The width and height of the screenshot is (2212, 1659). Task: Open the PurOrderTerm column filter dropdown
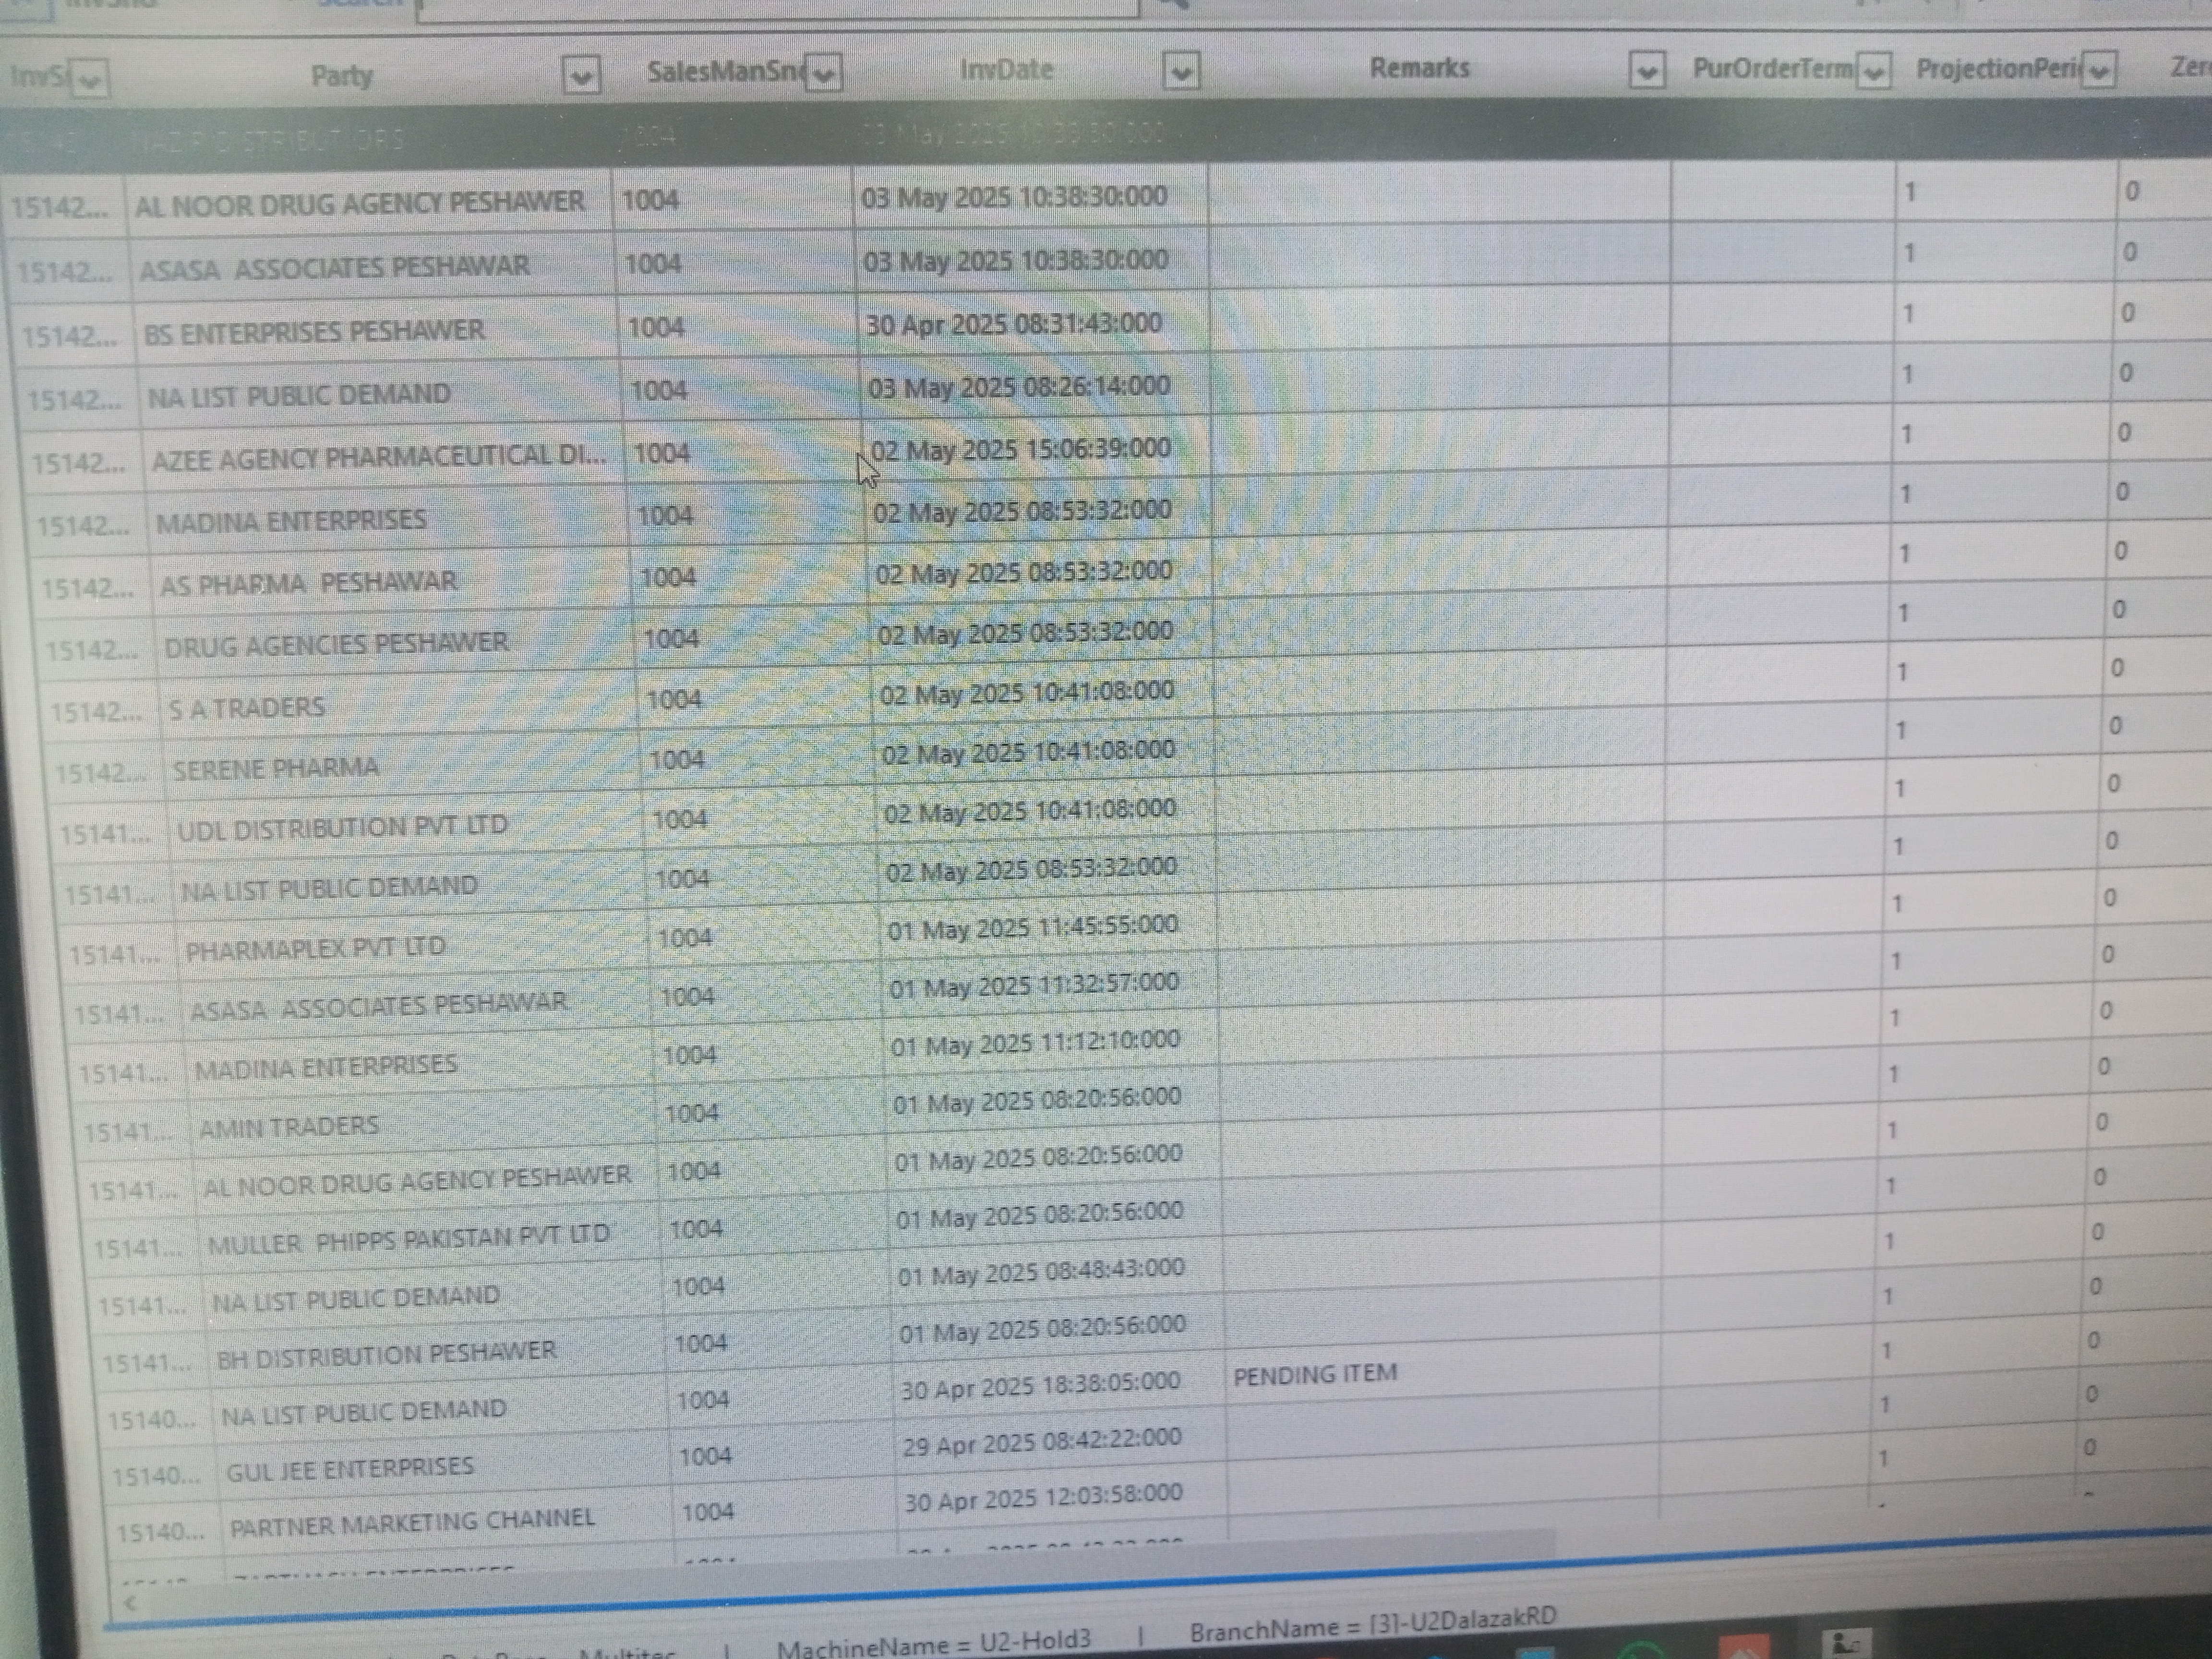(1874, 71)
